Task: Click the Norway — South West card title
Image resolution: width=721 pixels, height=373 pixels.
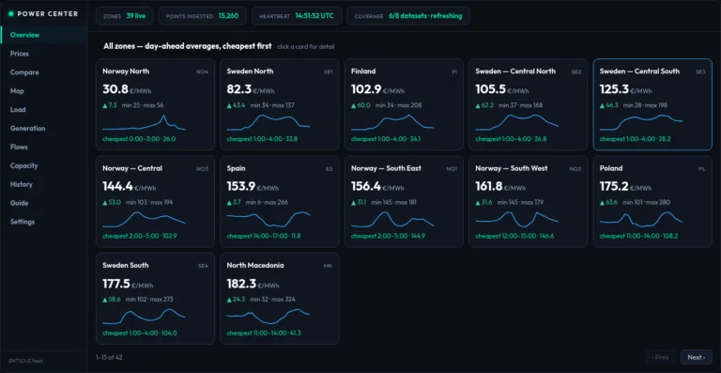Action: [x=511, y=168]
